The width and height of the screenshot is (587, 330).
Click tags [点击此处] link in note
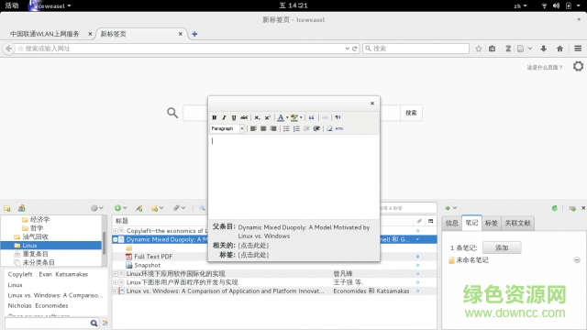tap(253, 255)
